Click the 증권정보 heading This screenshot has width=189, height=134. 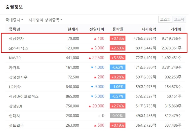point(14,7)
